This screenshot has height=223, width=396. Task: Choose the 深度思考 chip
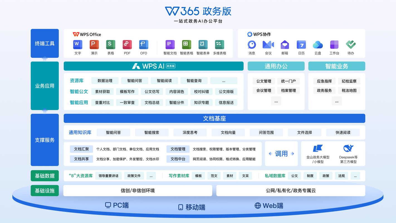tap(190, 133)
